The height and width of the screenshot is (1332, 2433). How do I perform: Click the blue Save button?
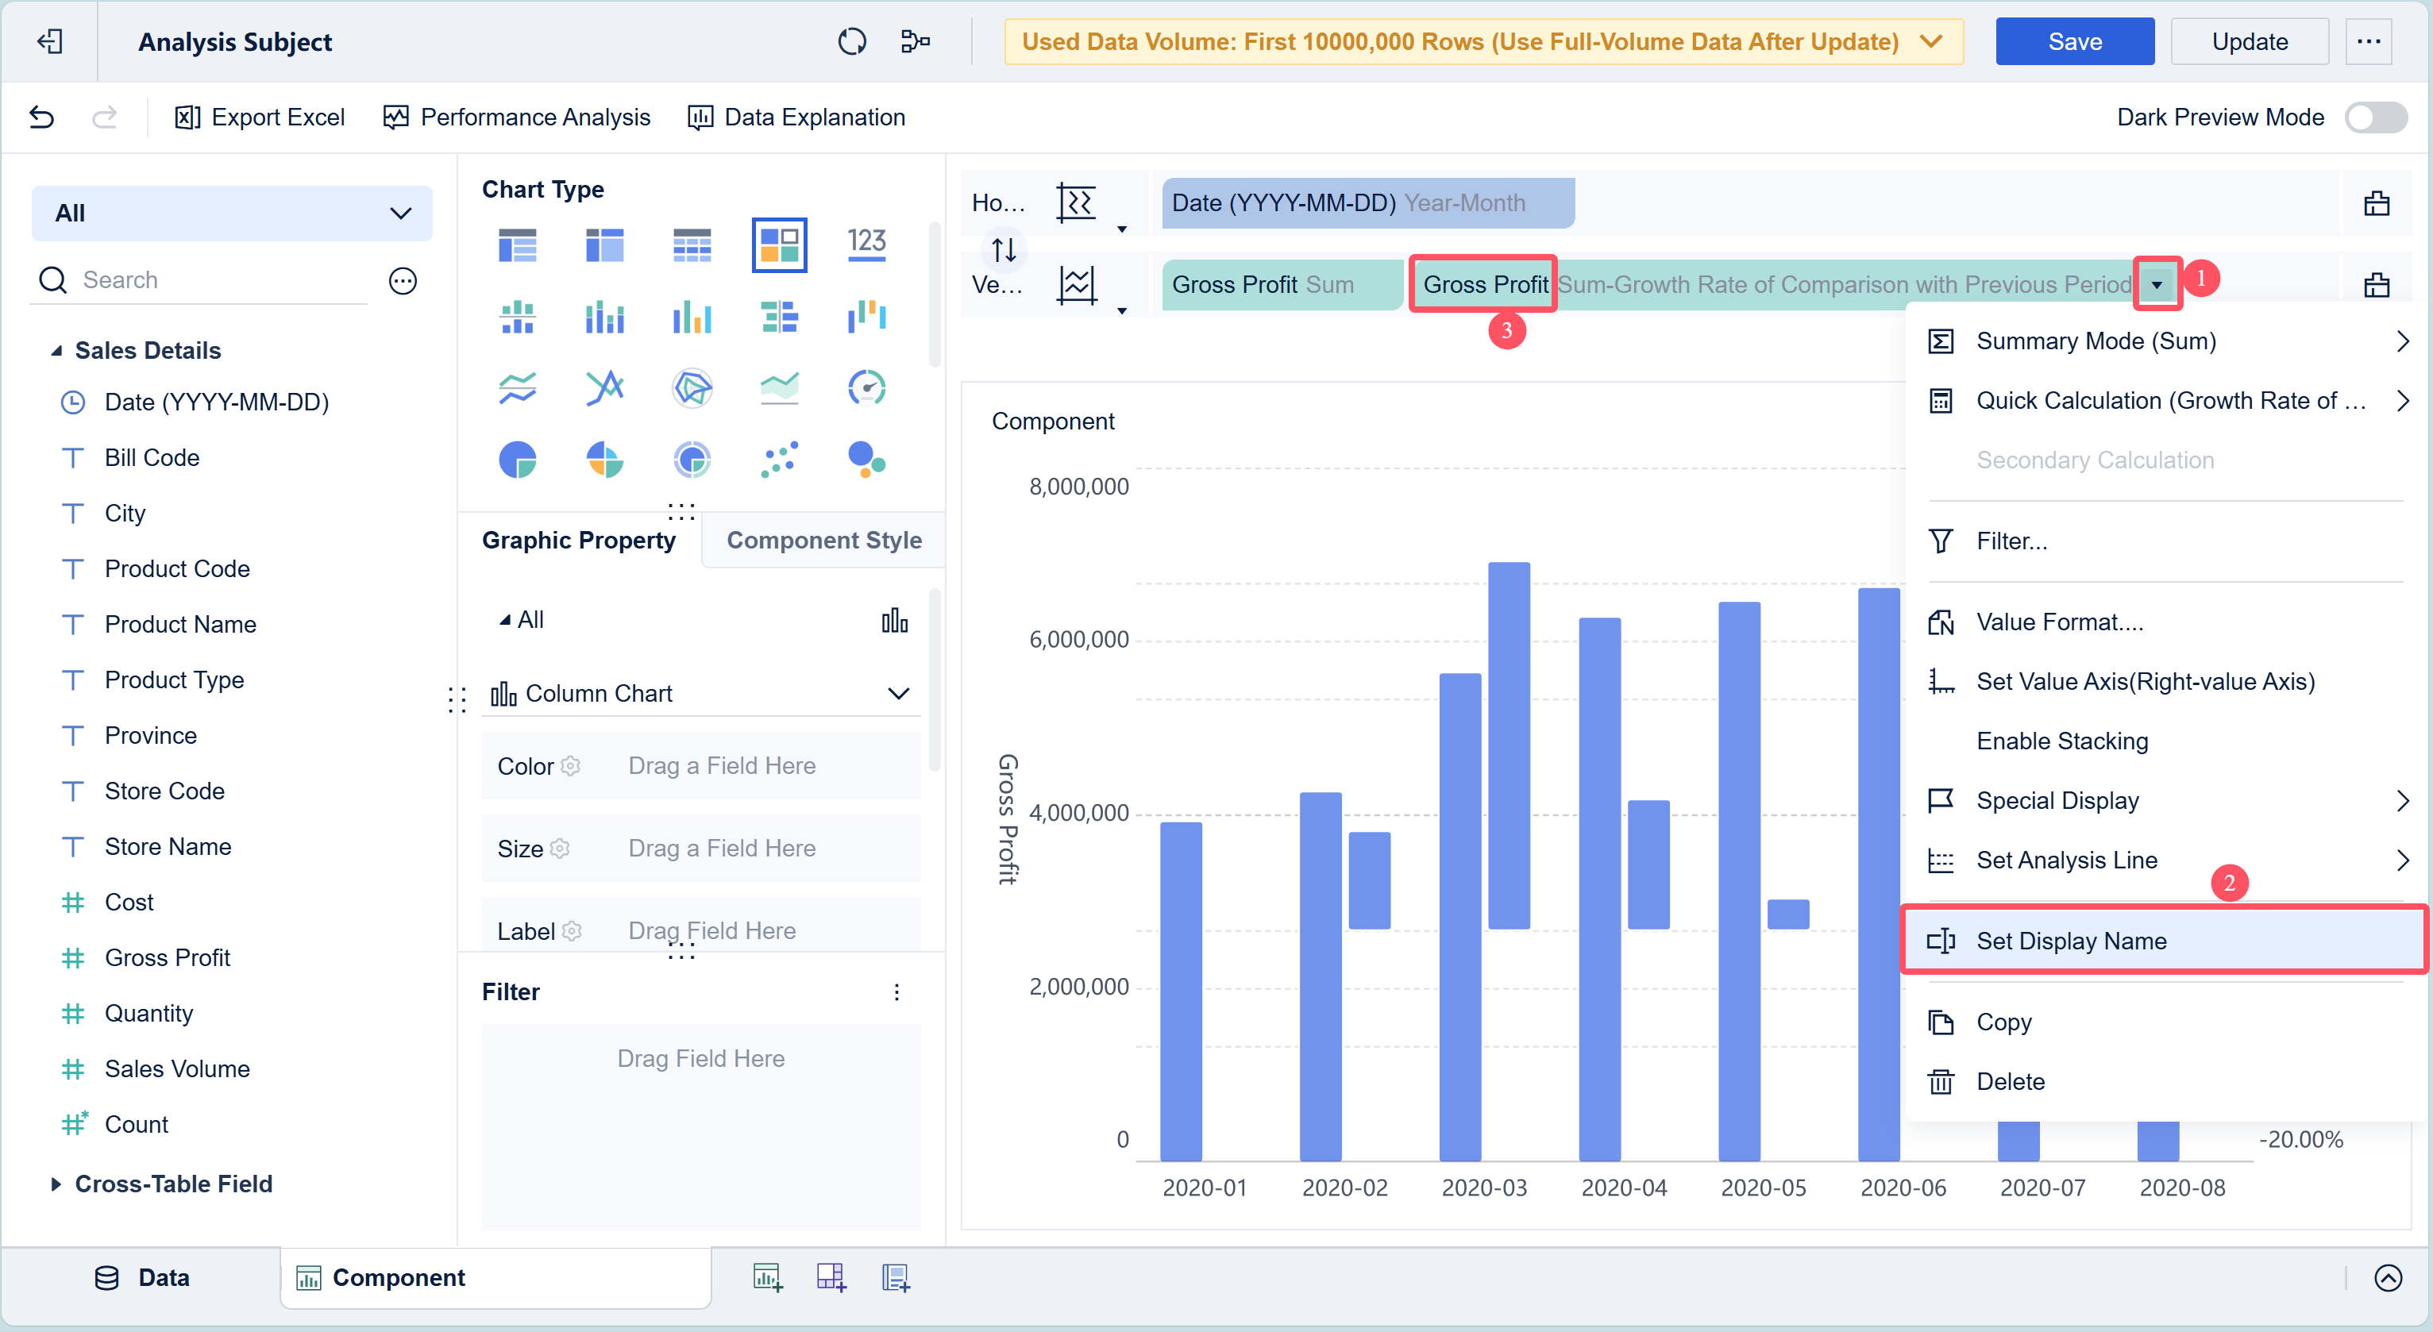pyautogui.click(x=2074, y=41)
